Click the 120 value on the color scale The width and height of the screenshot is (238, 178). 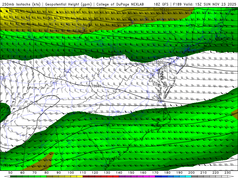[x=95, y=173]
